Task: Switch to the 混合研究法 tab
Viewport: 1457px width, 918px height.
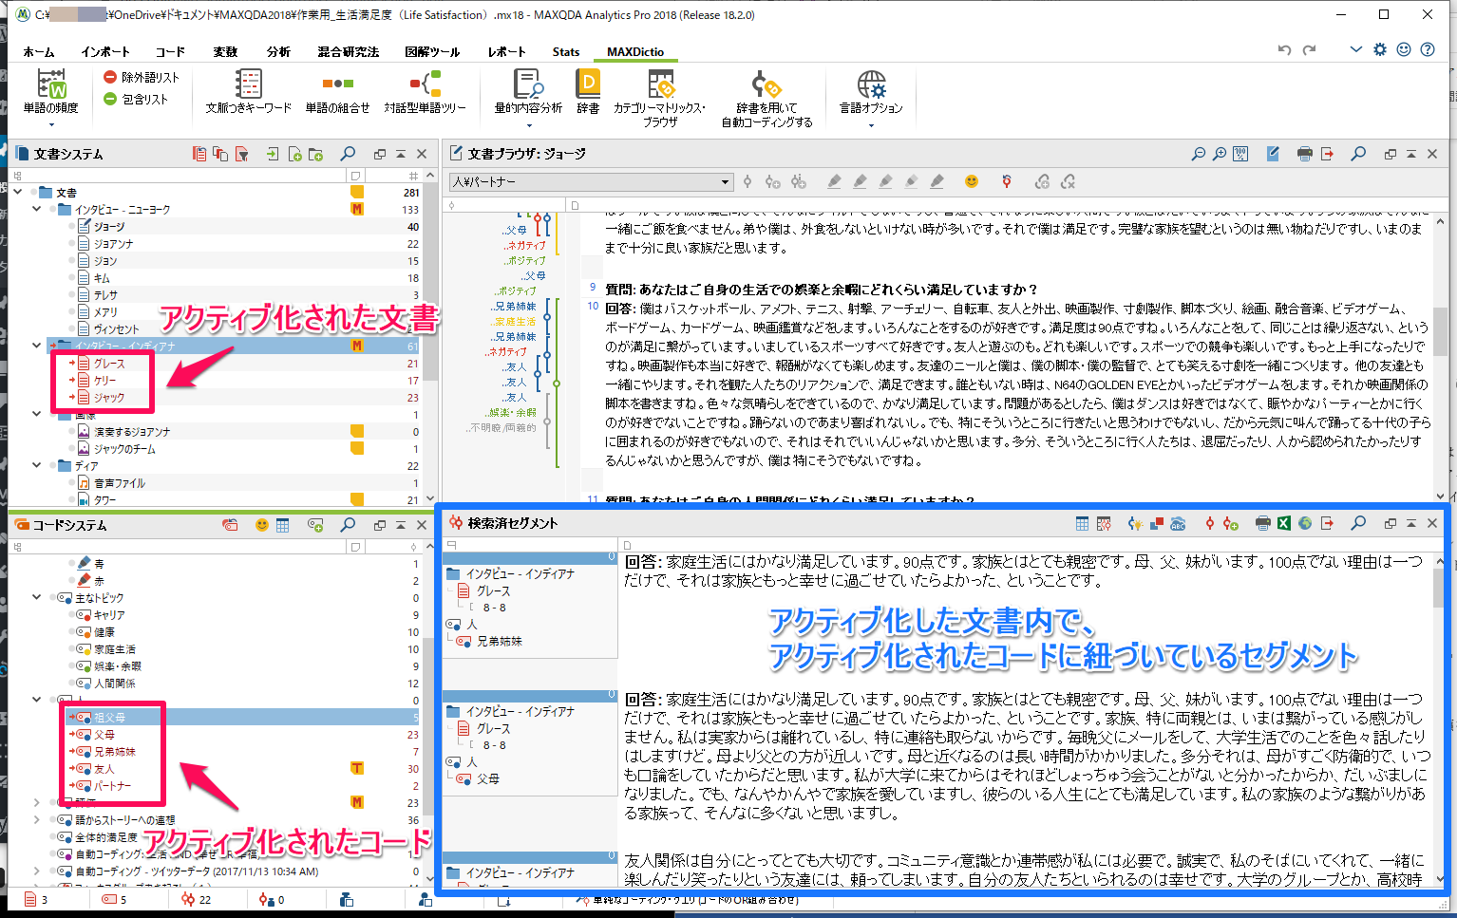Action: coord(348,52)
